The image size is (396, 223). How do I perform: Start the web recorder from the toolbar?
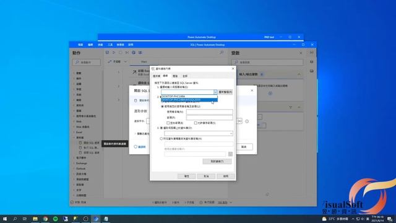click(134, 52)
